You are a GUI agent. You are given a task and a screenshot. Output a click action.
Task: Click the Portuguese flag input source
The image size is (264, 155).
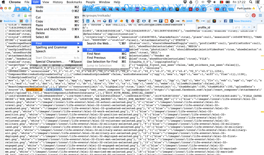[x=221, y=2]
